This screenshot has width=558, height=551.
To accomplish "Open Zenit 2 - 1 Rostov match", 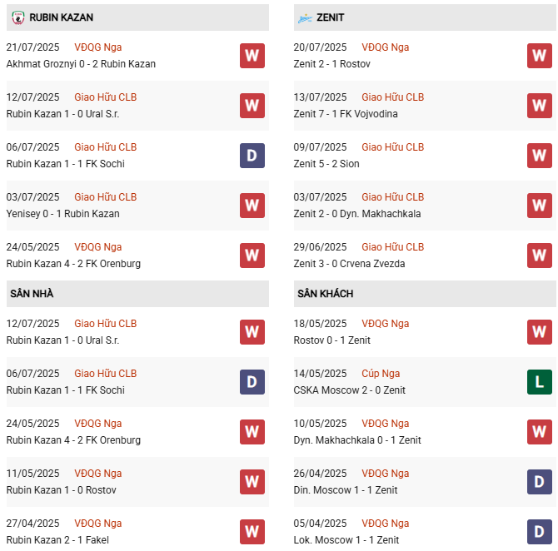I will (x=332, y=64).
